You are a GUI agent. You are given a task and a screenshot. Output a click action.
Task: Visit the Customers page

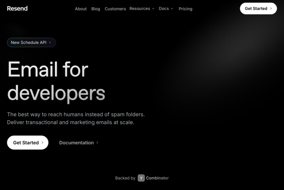pos(115,9)
